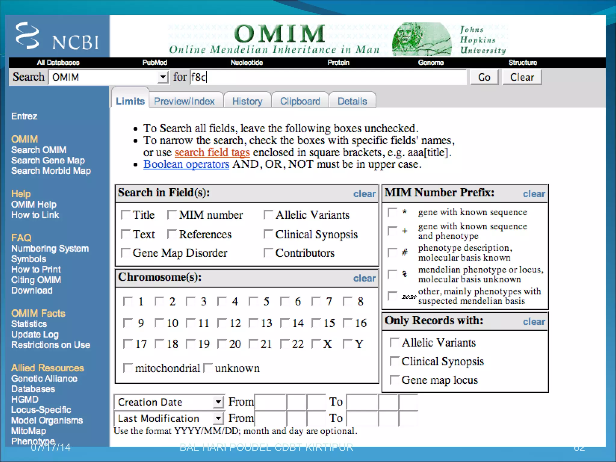
Task: Tick the Title search field checkbox
Action: click(x=125, y=215)
